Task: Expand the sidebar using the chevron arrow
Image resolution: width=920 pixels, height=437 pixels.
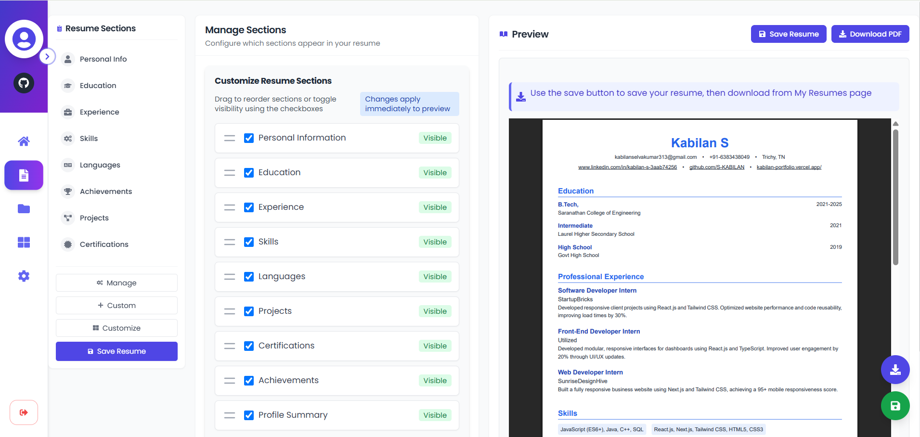Action: click(47, 56)
